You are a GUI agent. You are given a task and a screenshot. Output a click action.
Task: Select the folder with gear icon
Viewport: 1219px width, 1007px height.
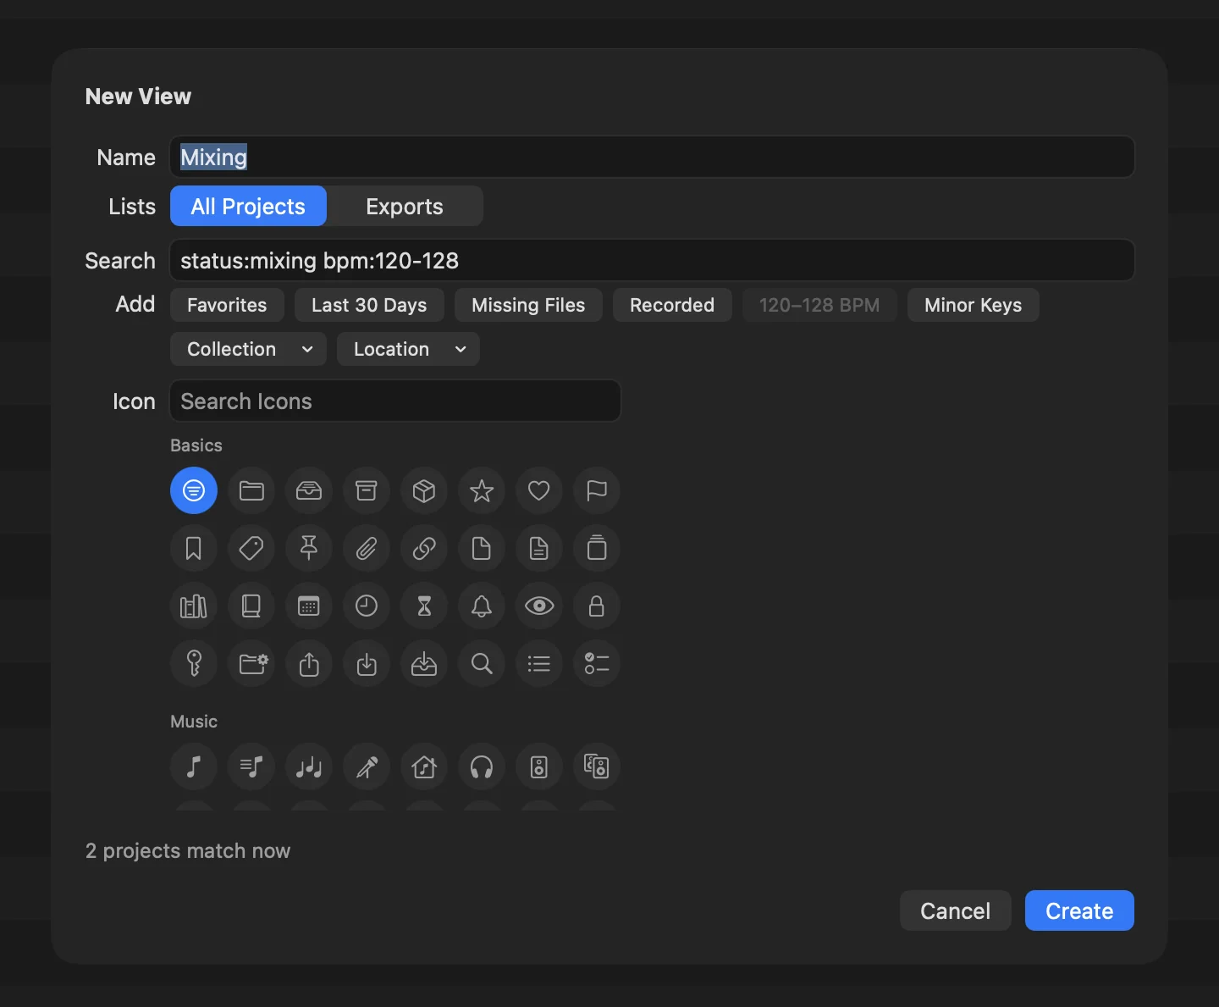click(x=251, y=663)
